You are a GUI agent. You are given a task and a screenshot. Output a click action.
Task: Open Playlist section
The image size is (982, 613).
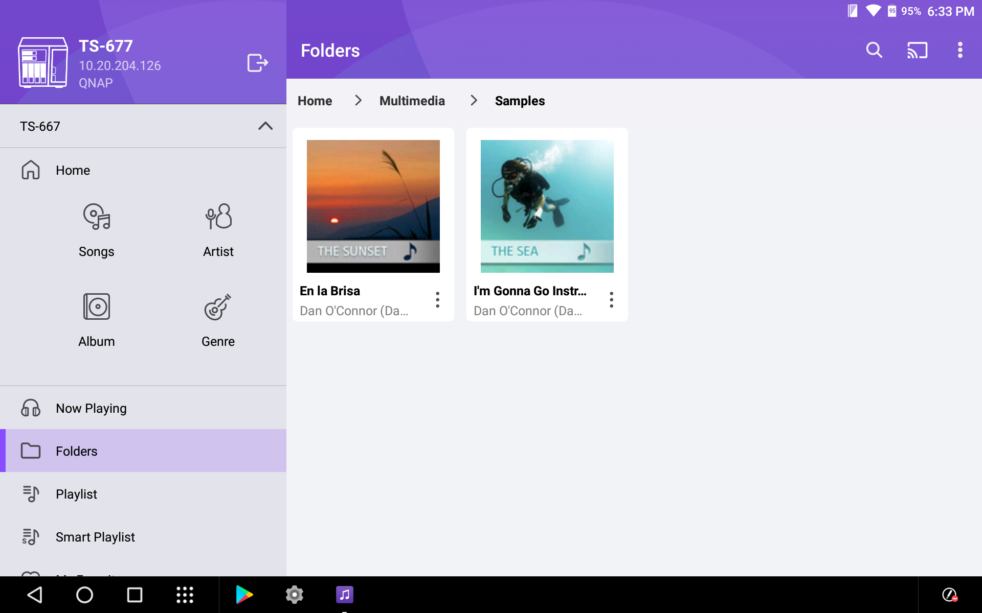(x=143, y=494)
